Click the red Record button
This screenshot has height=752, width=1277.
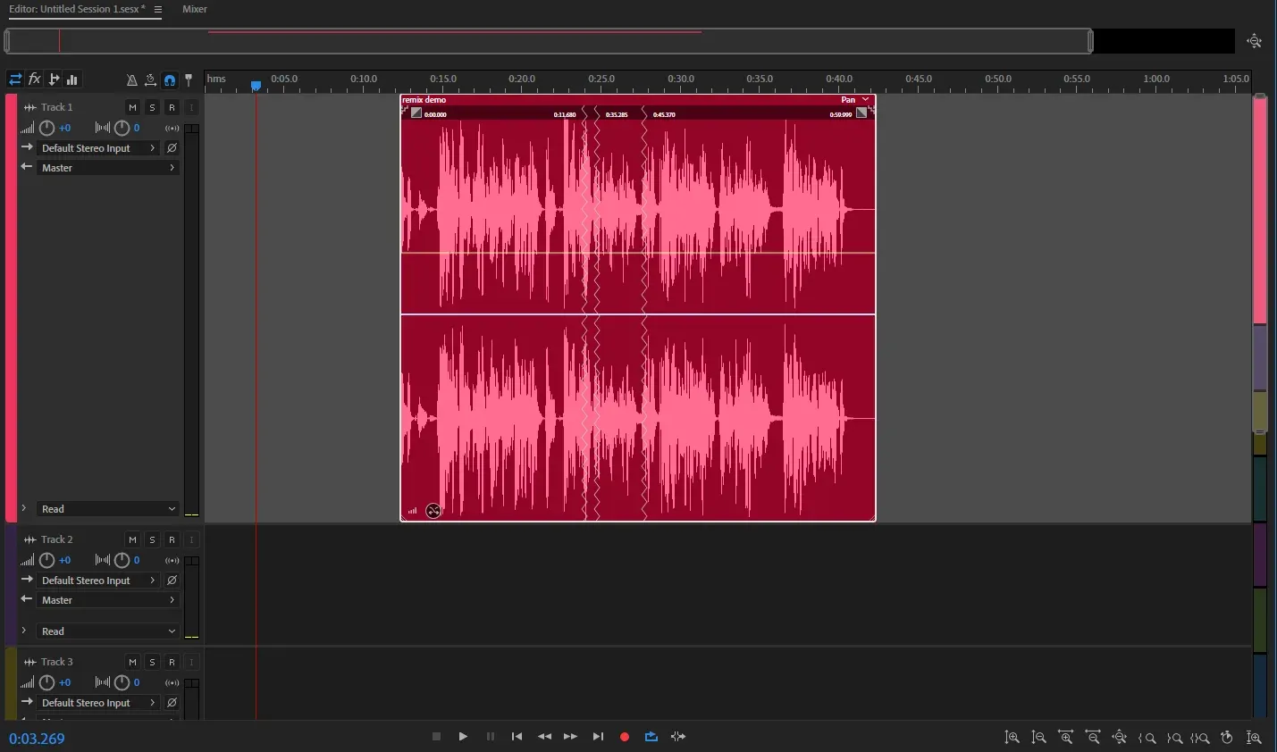(625, 737)
